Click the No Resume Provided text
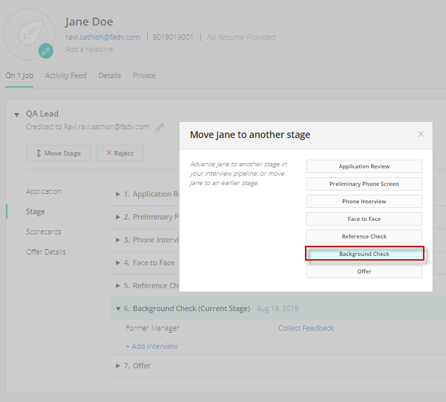The image size is (446, 402). 241,37
